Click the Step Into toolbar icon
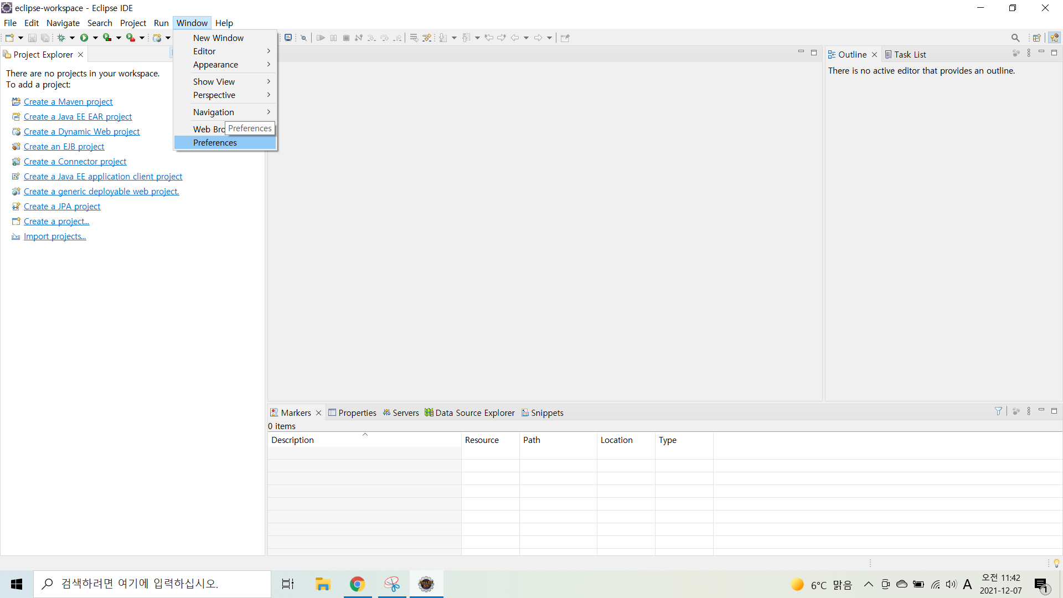 tap(371, 38)
